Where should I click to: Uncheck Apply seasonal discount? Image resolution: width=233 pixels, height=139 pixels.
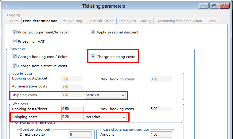click(x=93, y=32)
